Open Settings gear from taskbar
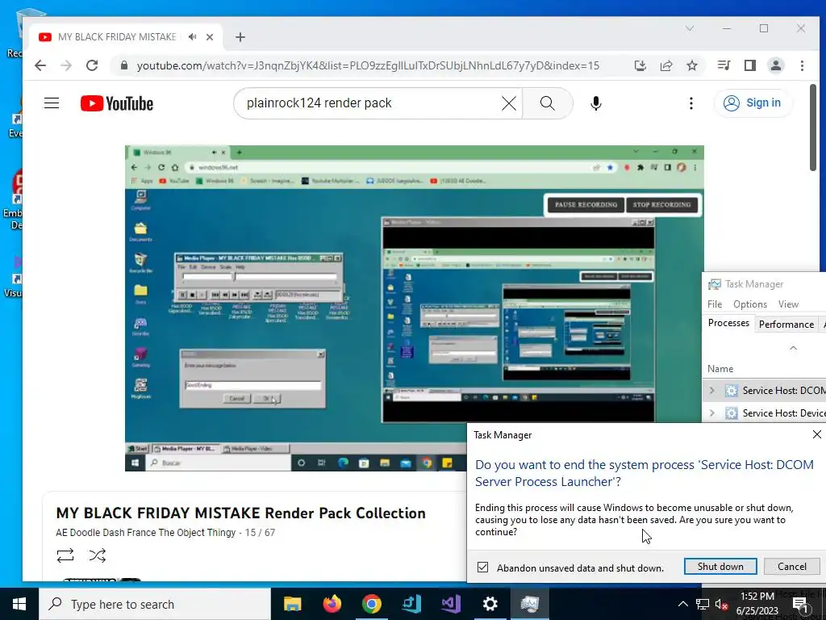 coord(490,604)
